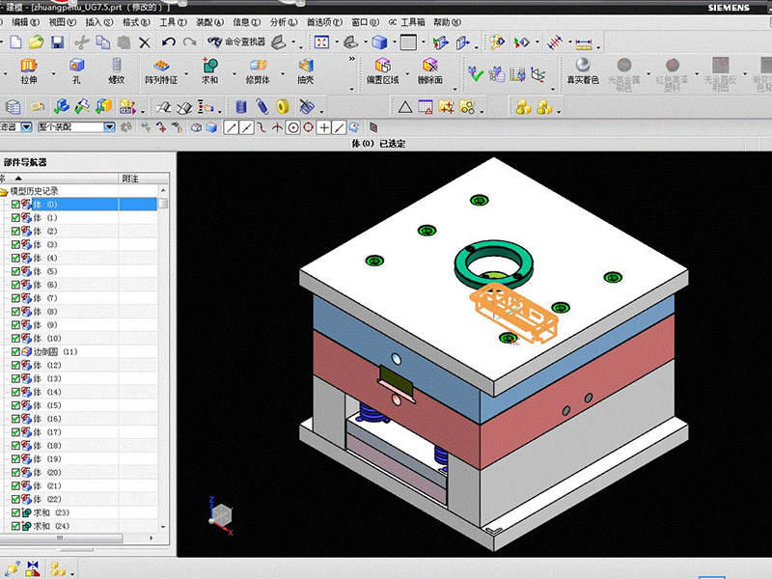The width and height of the screenshot is (772, 579).
Task: Open the 整个装配 selection scope dropdown
Action: coord(109,127)
